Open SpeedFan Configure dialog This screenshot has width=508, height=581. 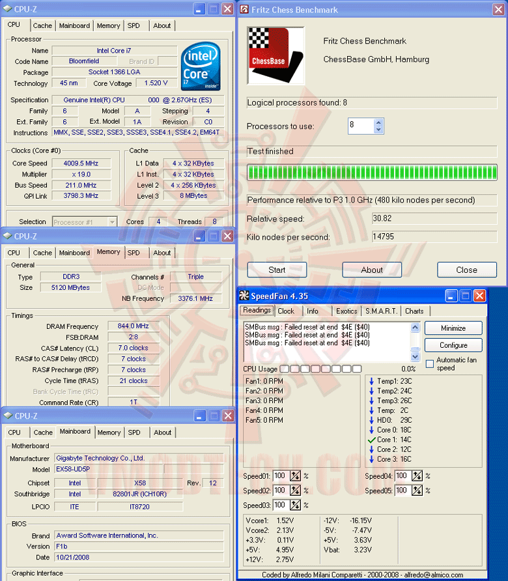(x=453, y=345)
